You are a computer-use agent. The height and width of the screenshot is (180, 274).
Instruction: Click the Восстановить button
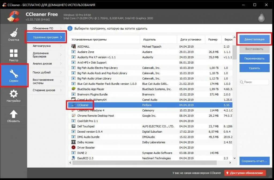254,49
